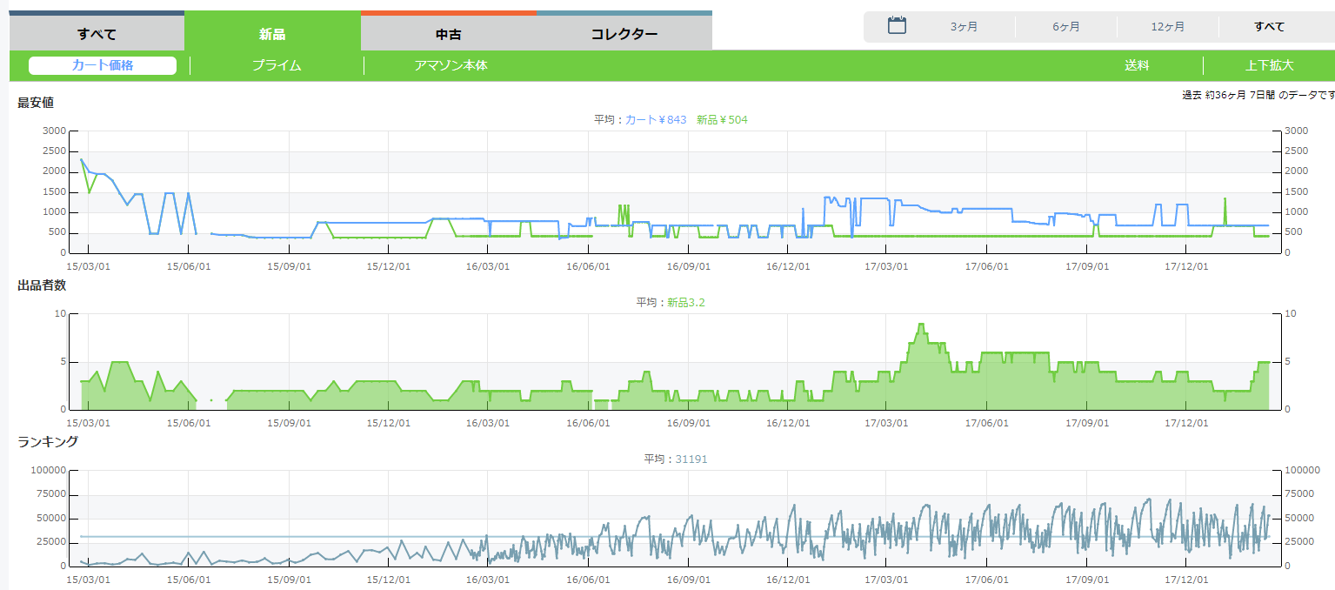Select the 12ヶ月 time range
This screenshot has width=1335, height=590.
point(1167,27)
